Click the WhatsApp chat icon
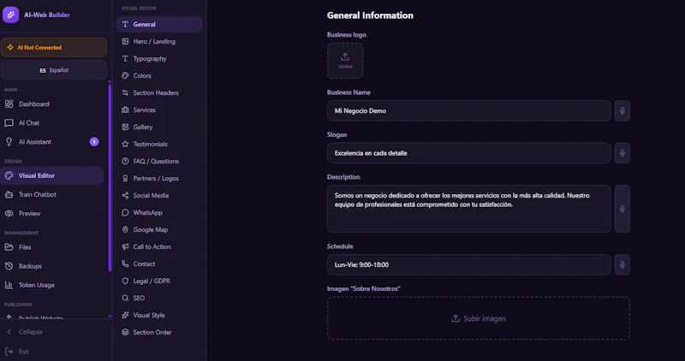Screen dimensions: 685x361 [125, 213]
